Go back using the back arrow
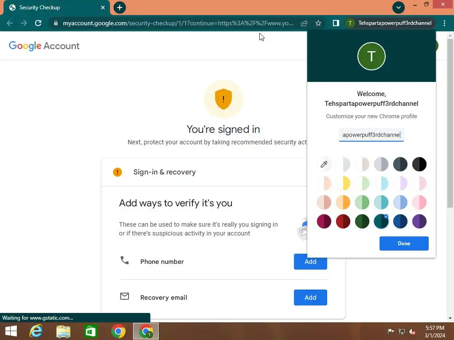 10,23
